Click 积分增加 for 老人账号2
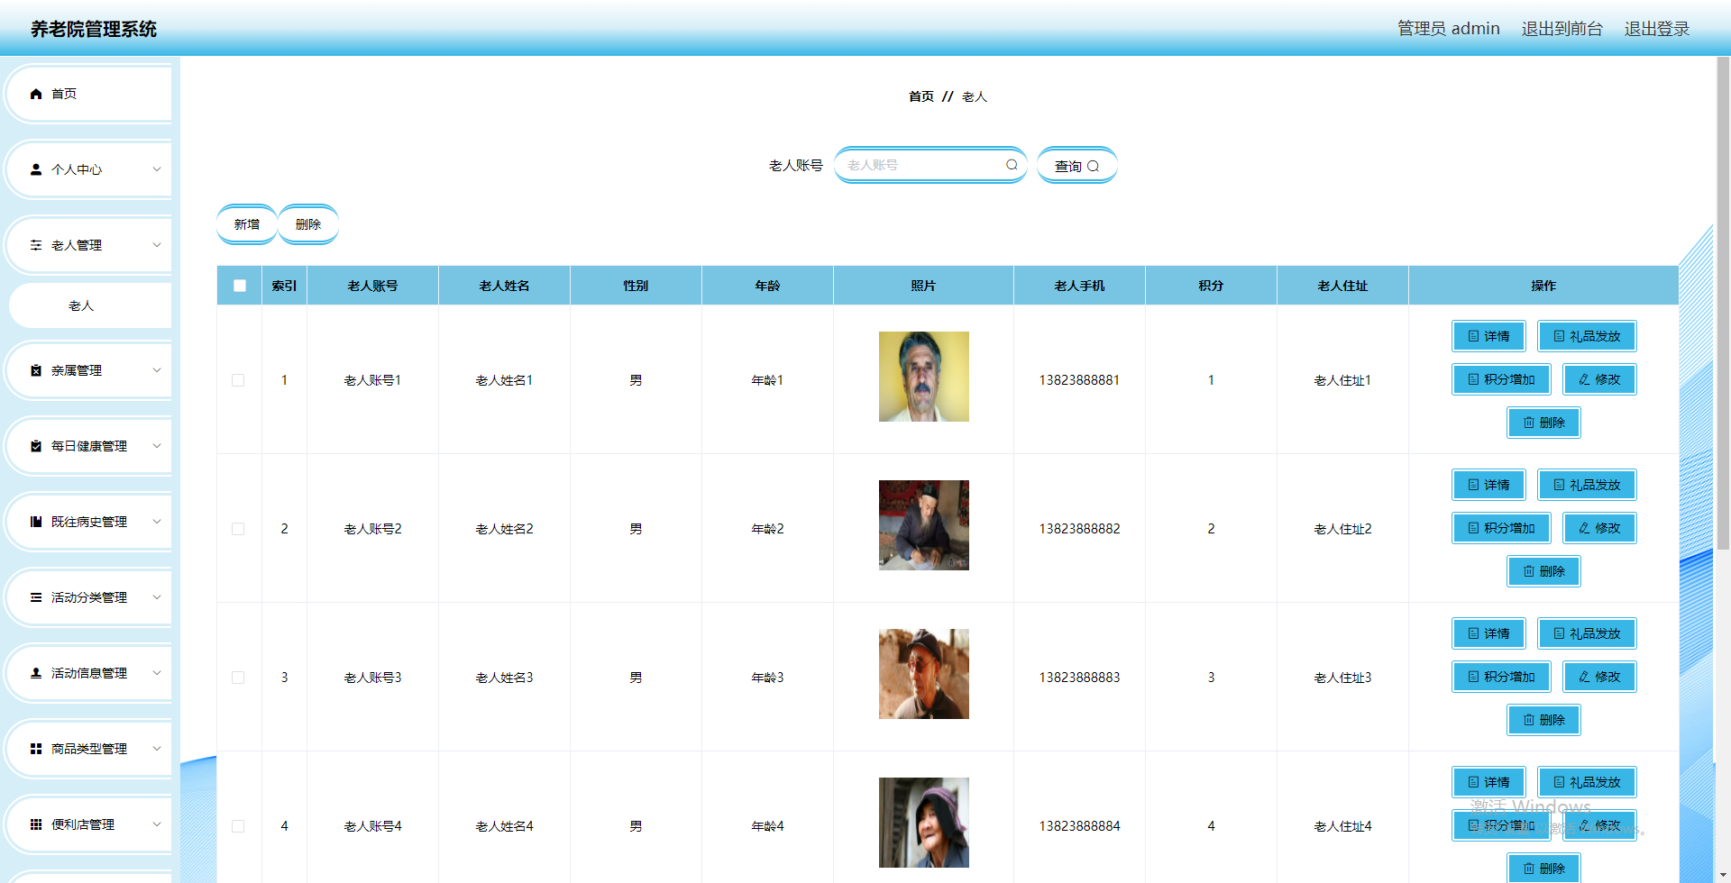Viewport: 1731px width, 883px height. click(x=1501, y=528)
